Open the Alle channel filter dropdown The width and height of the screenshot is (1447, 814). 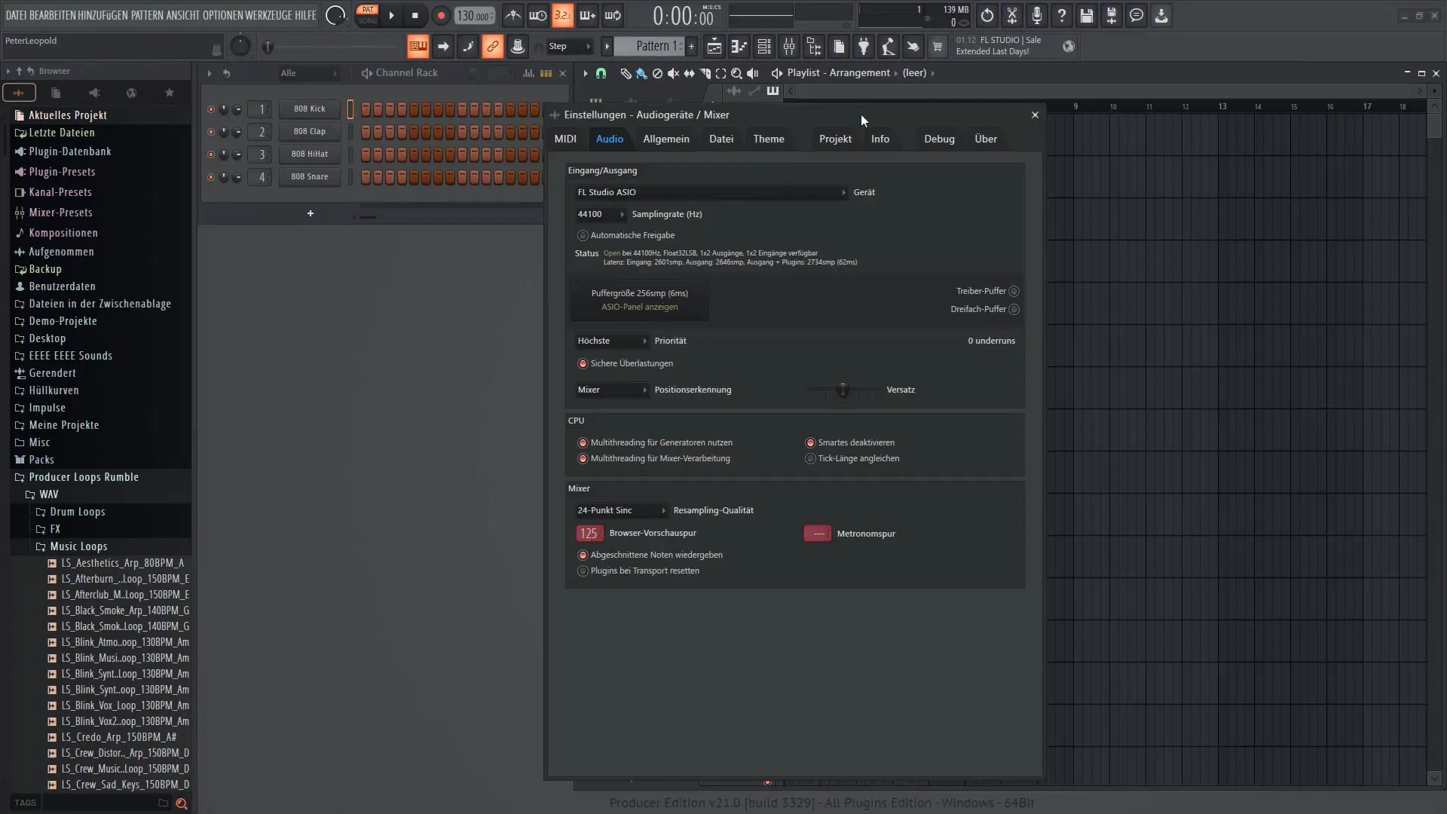pyautogui.click(x=309, y=73)
